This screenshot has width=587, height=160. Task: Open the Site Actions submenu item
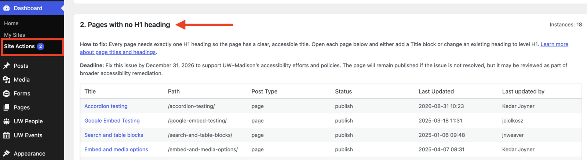coord(19,46)
